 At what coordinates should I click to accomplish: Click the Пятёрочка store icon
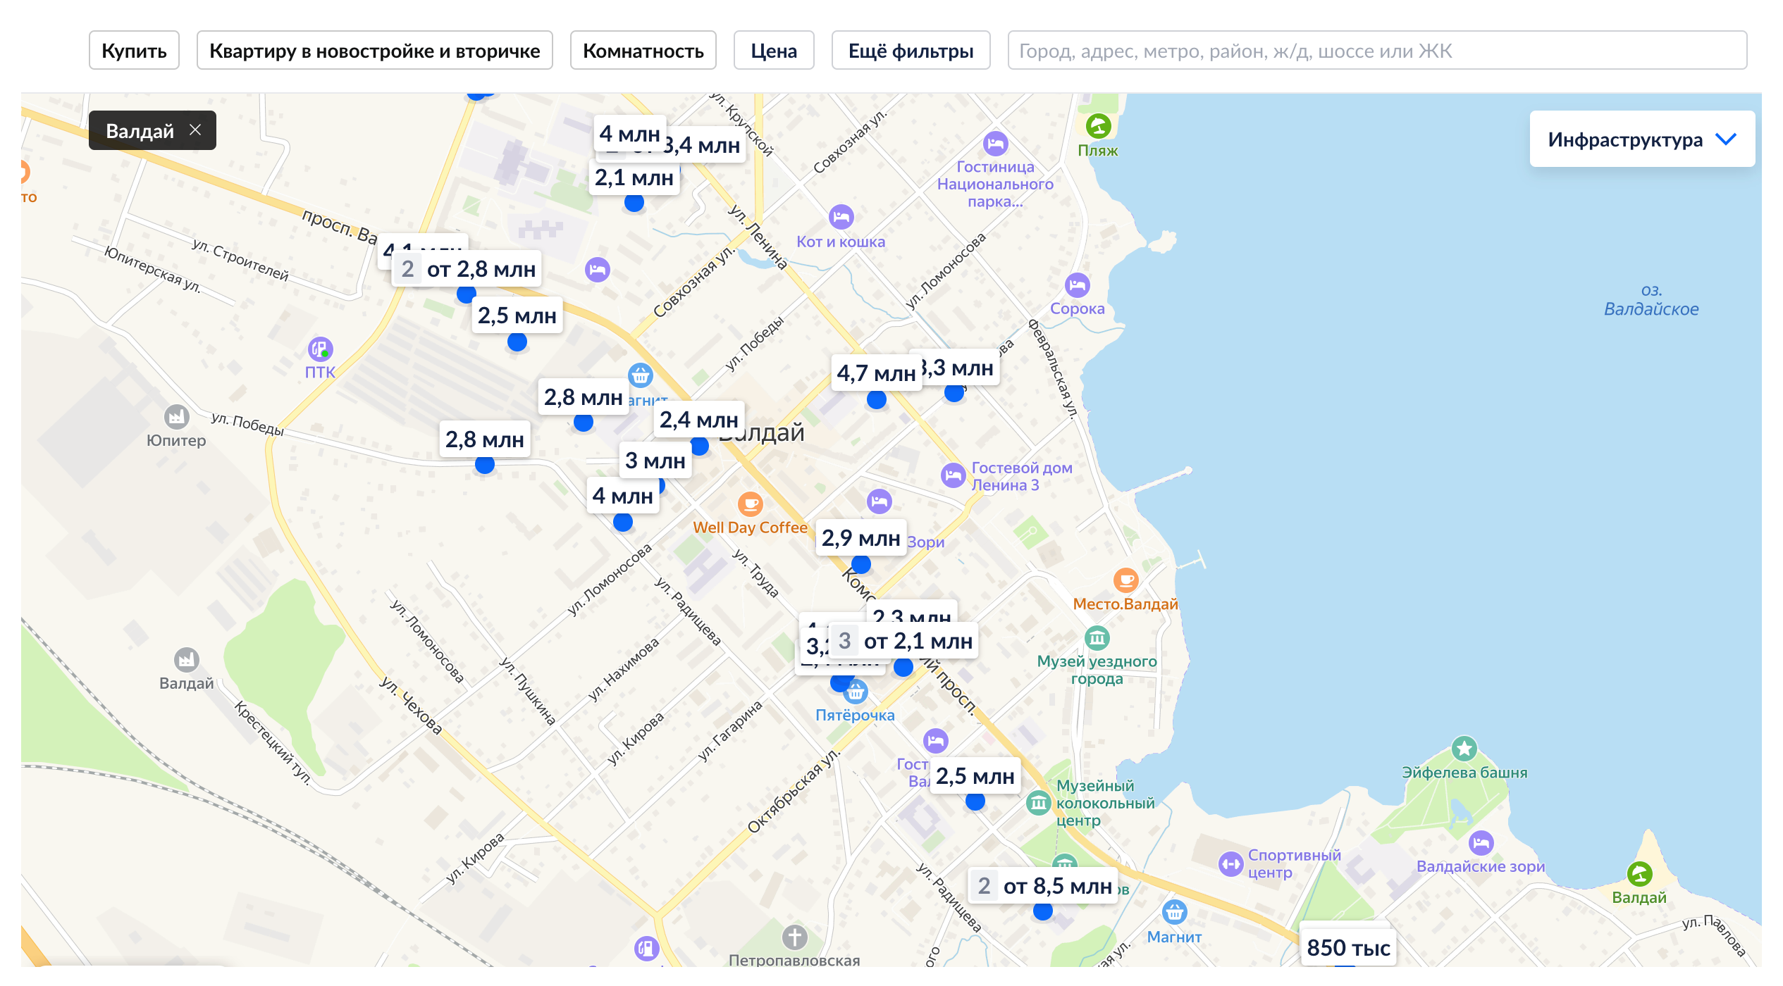tap(855, 692)
